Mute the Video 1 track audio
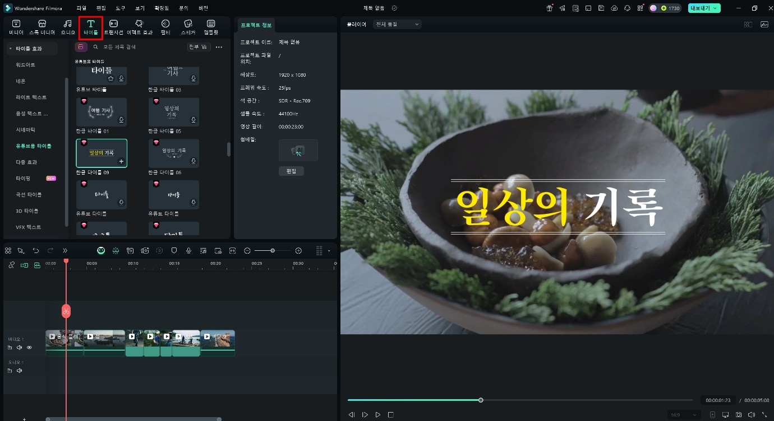This screenshot has width=774, height=421. (20, 348)
